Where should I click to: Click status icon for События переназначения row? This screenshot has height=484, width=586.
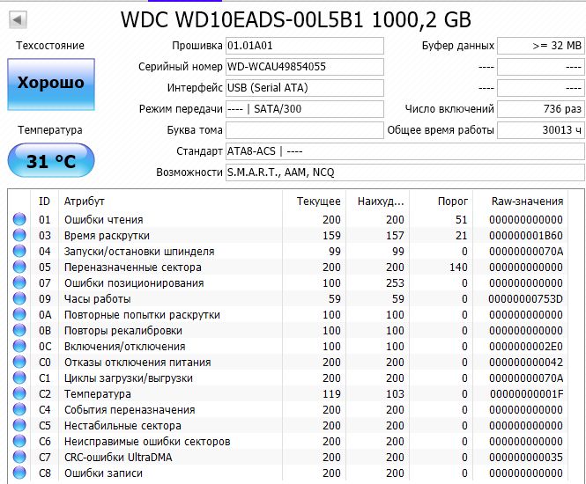point(19,409)
